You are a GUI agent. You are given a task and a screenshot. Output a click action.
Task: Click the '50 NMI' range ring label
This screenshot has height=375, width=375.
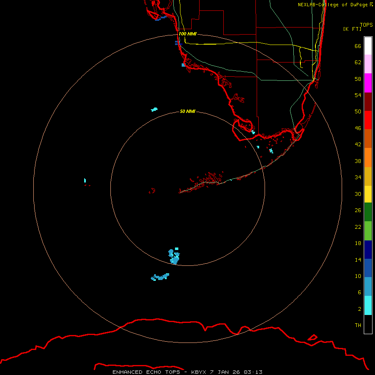point(188,111)
